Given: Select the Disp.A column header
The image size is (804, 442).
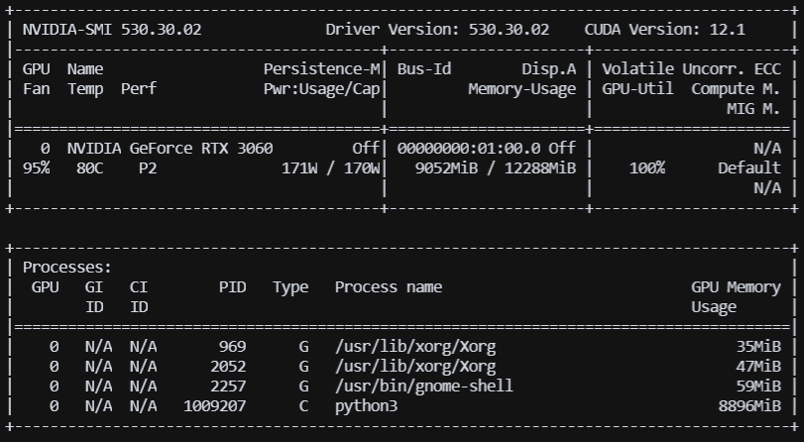Looking at the screenshot, I should (x=548, y=69).
